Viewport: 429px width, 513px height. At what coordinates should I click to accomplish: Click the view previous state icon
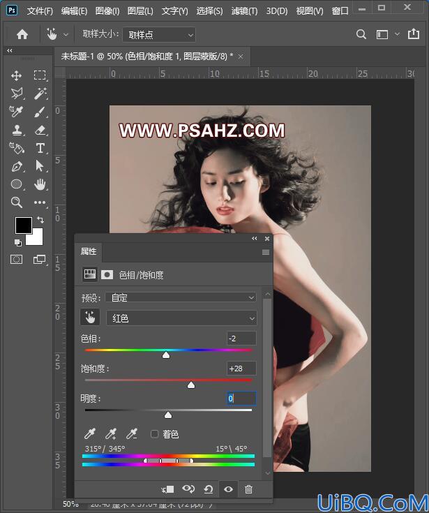(188, 489)
